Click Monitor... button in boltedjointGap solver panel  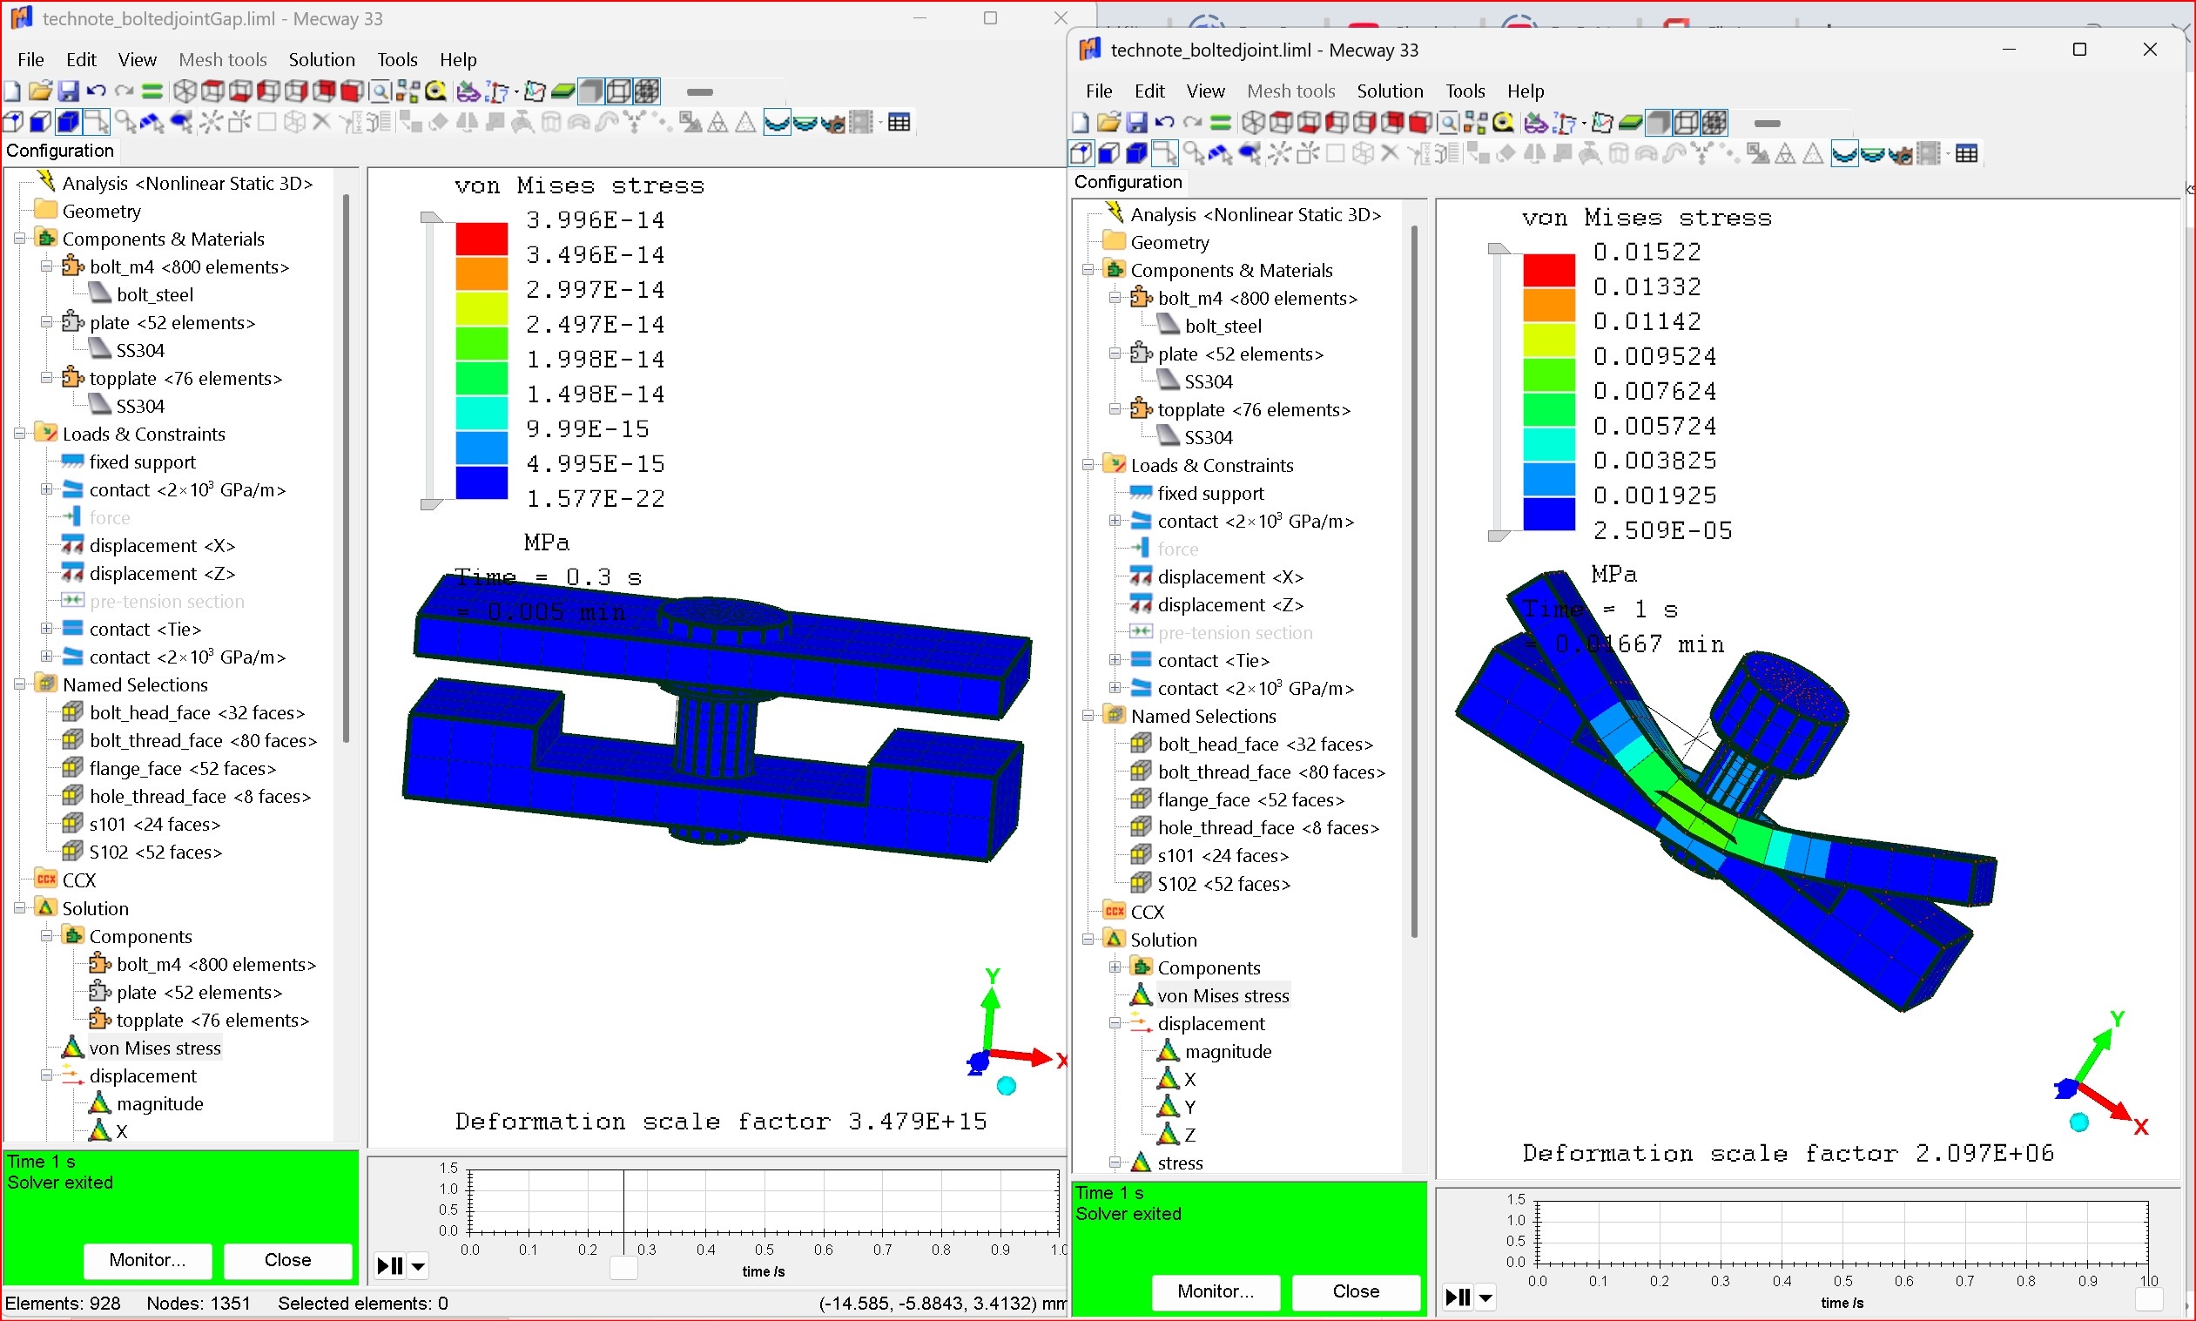tap(147, 1259)
